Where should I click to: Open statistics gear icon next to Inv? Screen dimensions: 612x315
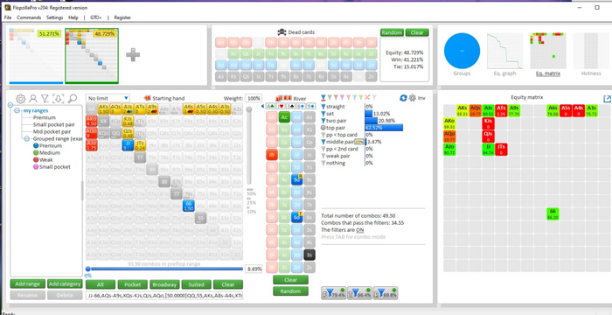click(412, 98)
